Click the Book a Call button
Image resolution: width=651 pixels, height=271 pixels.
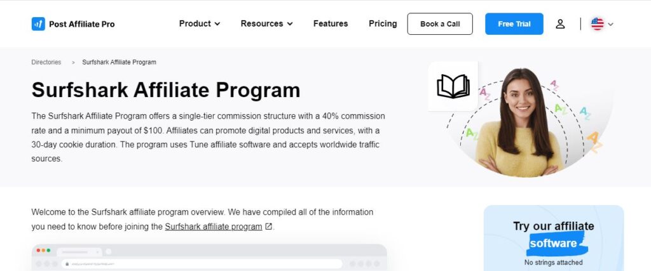440,24
